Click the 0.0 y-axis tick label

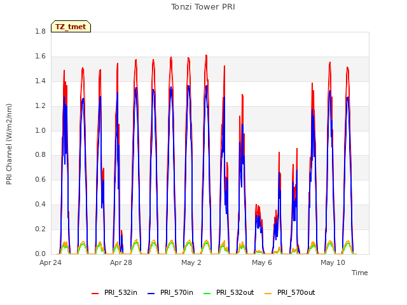click(x=40, y=254)
